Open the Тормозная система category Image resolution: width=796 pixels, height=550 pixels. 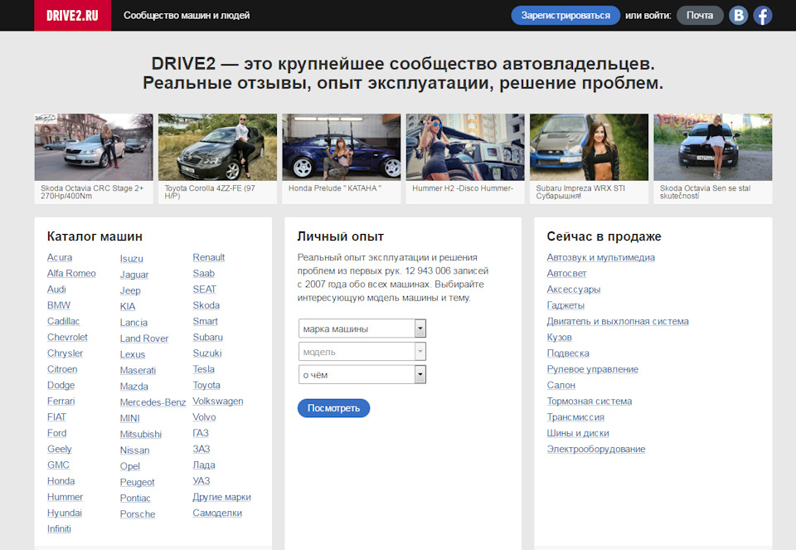coord(590,402)
